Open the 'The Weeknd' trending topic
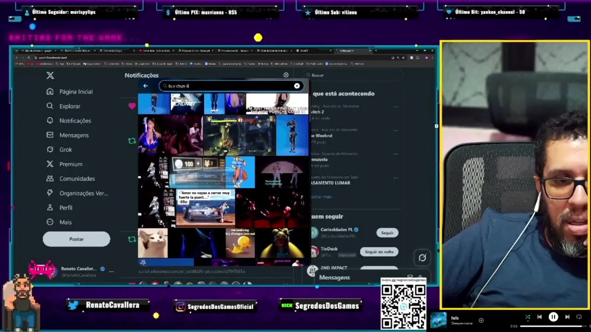The width and height of the screenshot is (591, 332). pos(322,136)
